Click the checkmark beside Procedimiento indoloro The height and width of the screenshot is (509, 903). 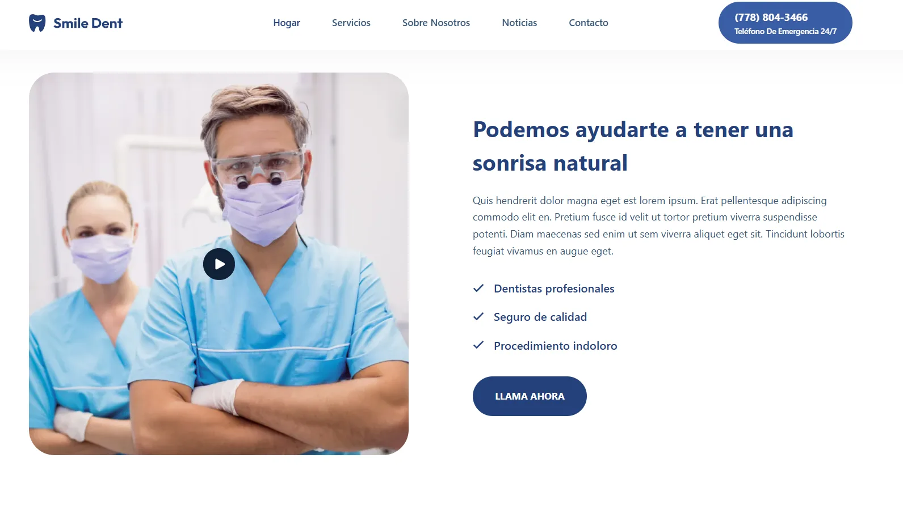[478, 345]
